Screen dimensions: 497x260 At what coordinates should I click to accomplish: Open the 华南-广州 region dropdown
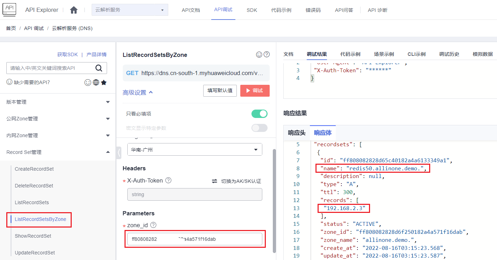pos(194,150)
